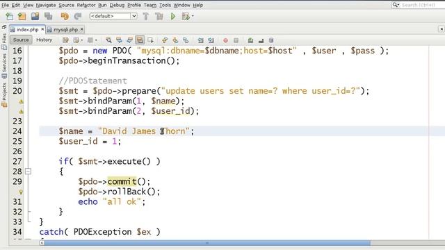Expand the Projects side panel
This screenshot has width=445, height=250.
[x=4, y=94]
